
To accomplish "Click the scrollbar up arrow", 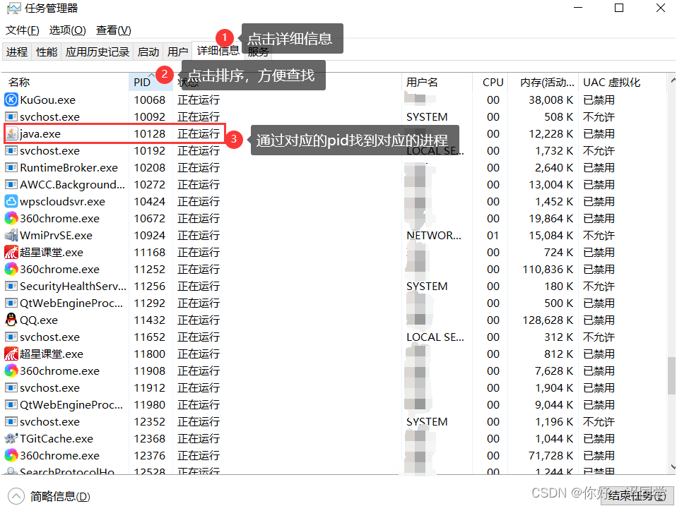I will [672, 80].
